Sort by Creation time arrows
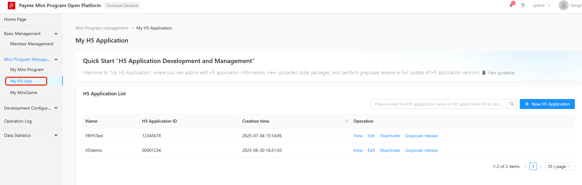582x185 pixels. pyautogui.click(x=347, y=121)
